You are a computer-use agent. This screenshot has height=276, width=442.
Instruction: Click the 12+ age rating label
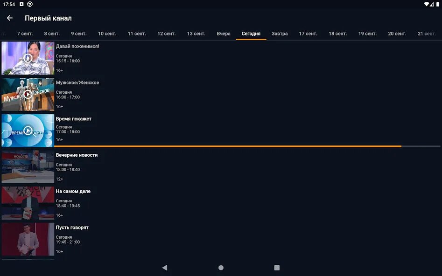point(59,179)
